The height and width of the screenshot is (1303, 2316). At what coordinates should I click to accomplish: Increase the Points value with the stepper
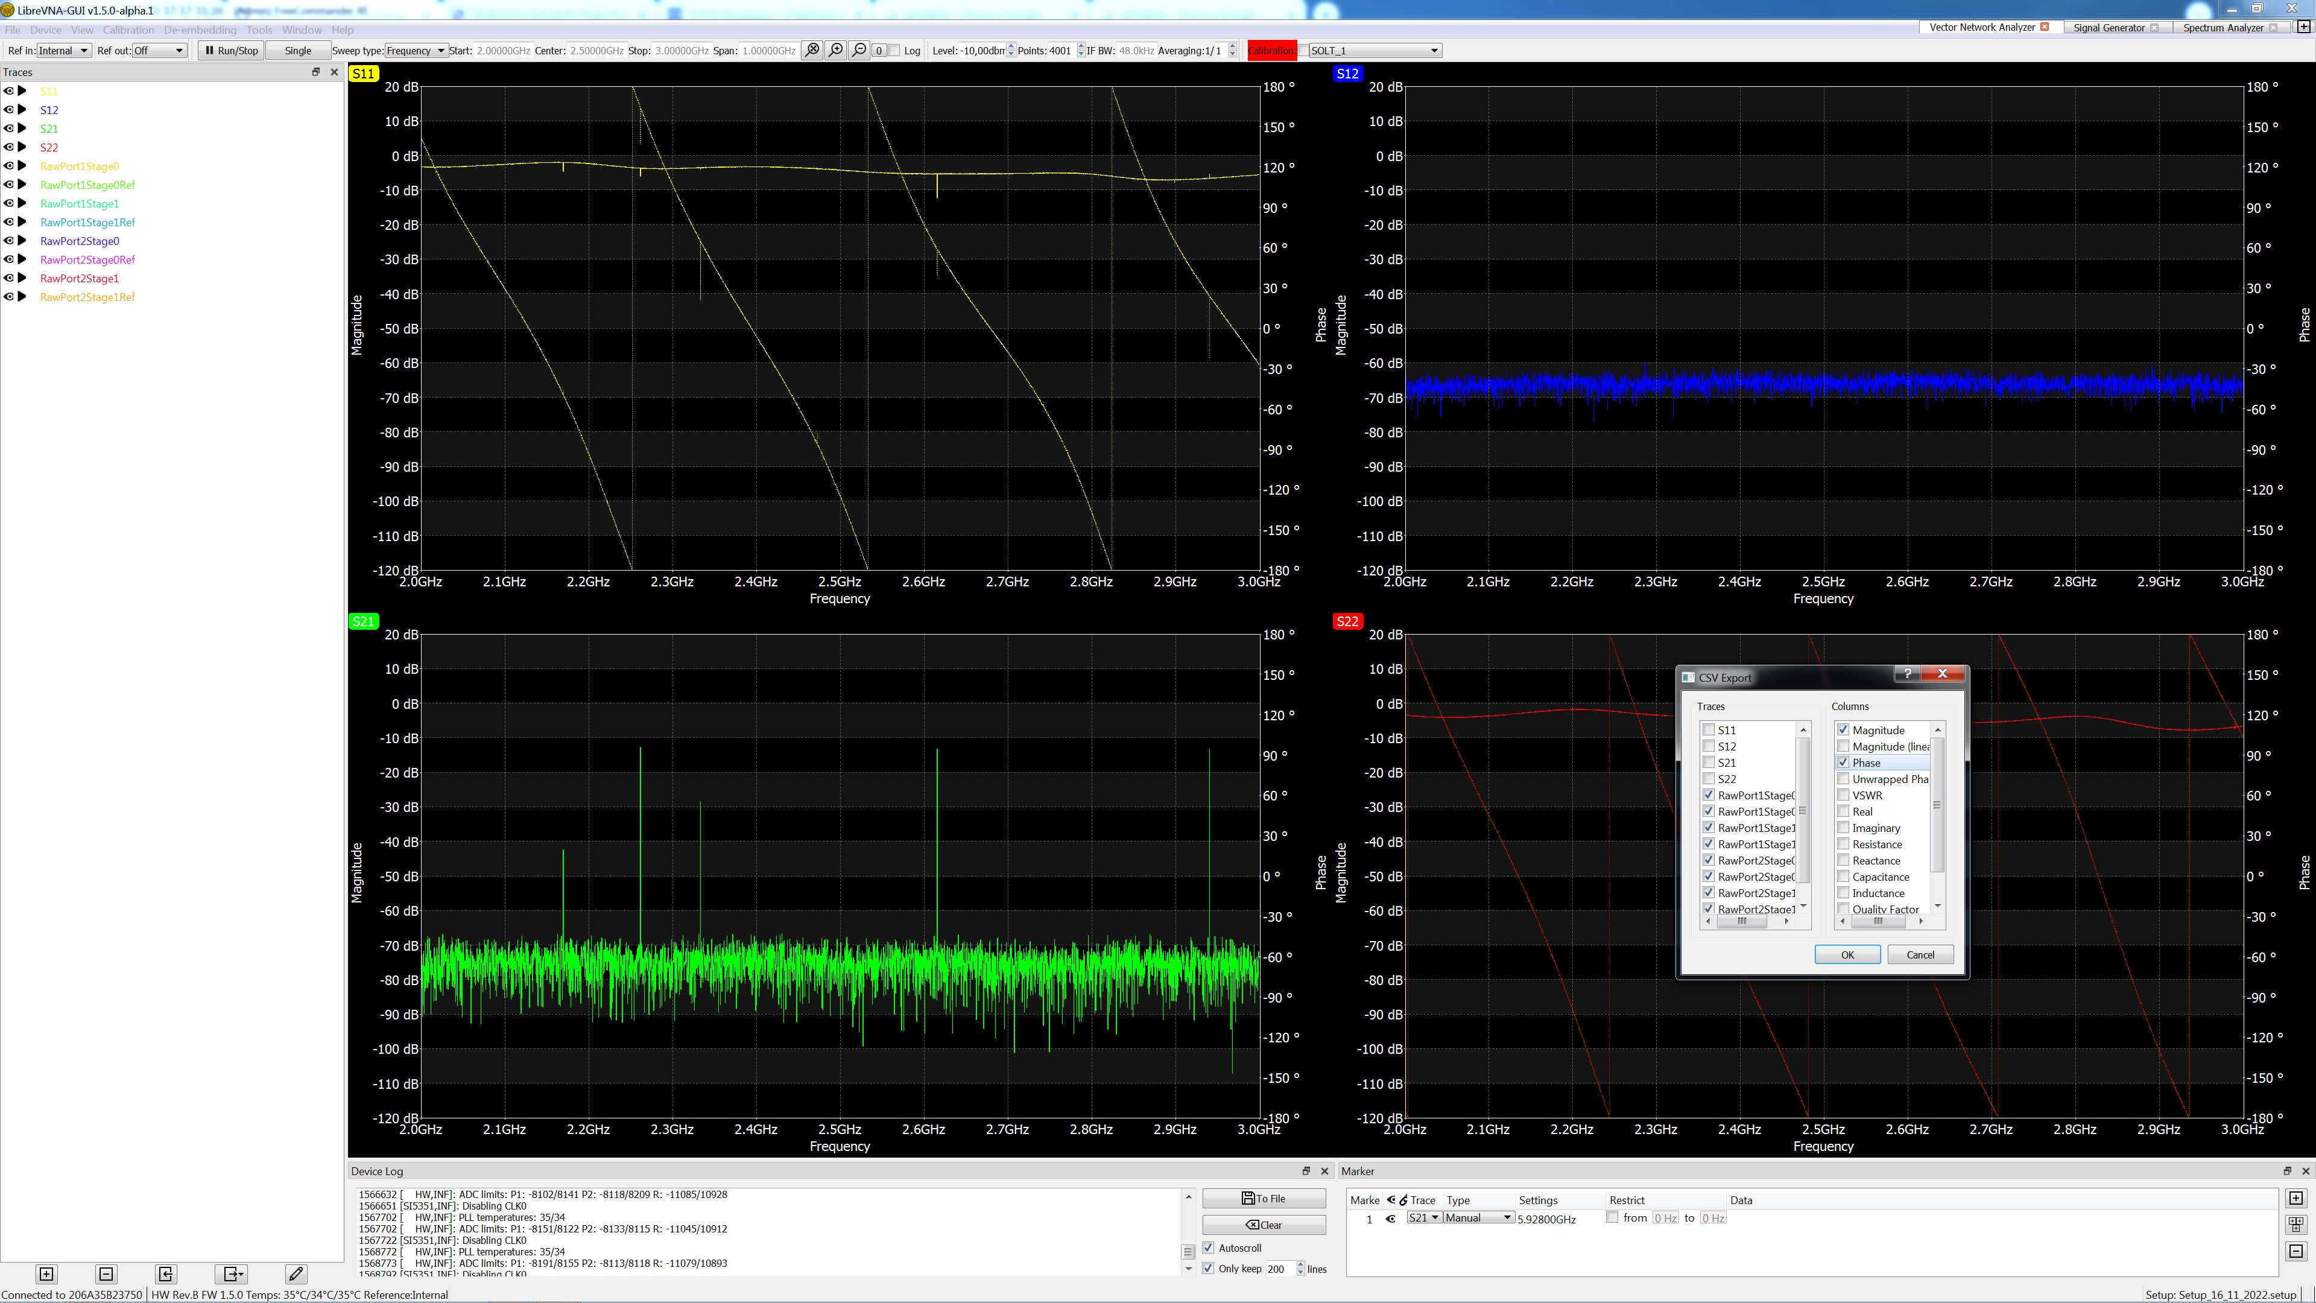pos(1081,47)
